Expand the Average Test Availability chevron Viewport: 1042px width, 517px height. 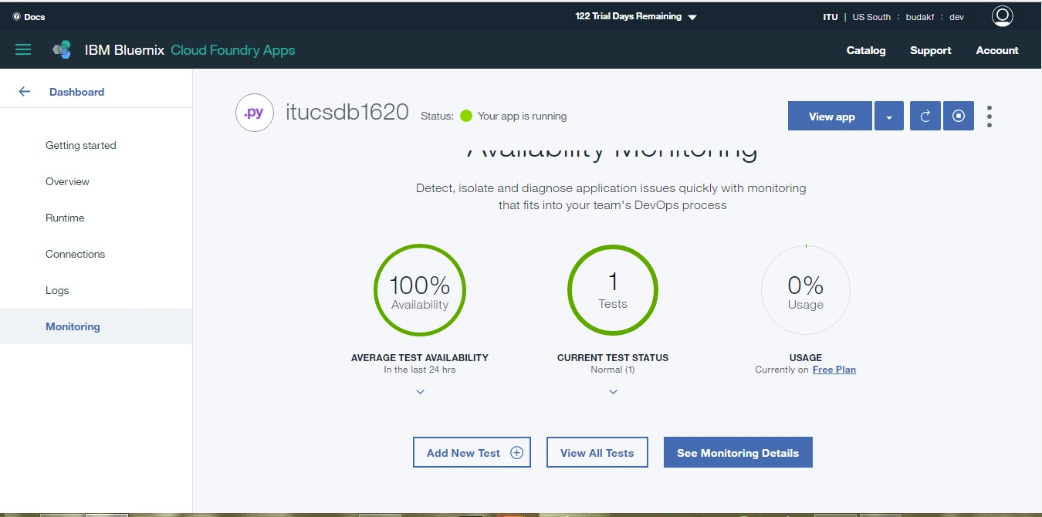420,392
